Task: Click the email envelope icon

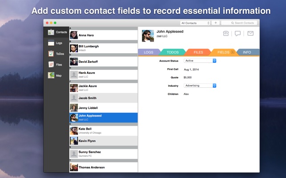Action: [x=250, y=33]
